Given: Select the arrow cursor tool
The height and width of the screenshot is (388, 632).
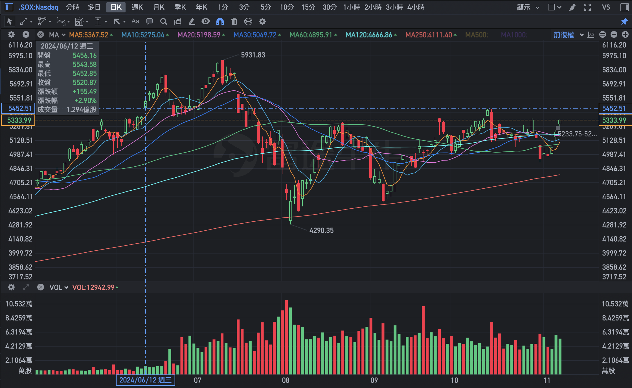Looking at the screenshot, I should click(x=9, y=21).
